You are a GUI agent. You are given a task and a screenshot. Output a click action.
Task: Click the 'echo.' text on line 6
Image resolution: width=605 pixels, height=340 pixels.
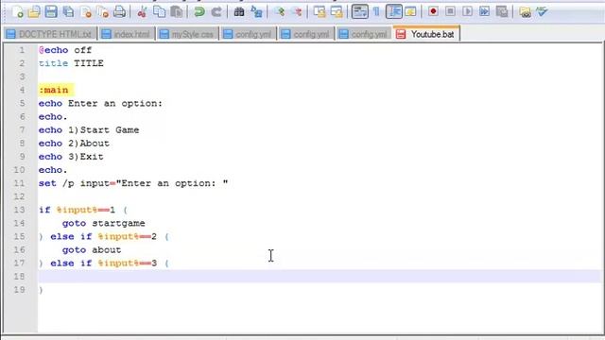(x=53, y=117)
